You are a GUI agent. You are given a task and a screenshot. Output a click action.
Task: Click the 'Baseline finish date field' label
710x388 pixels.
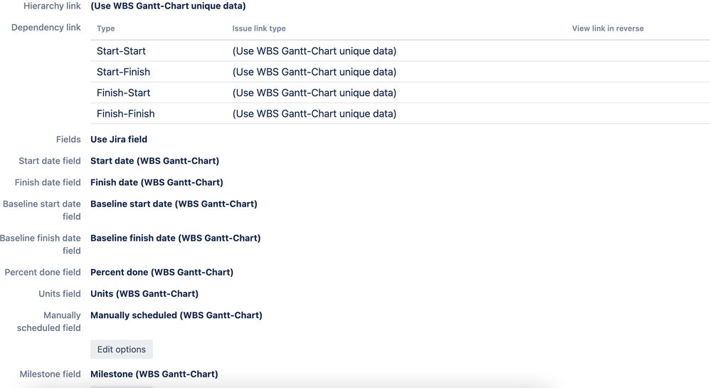[41, 244]
